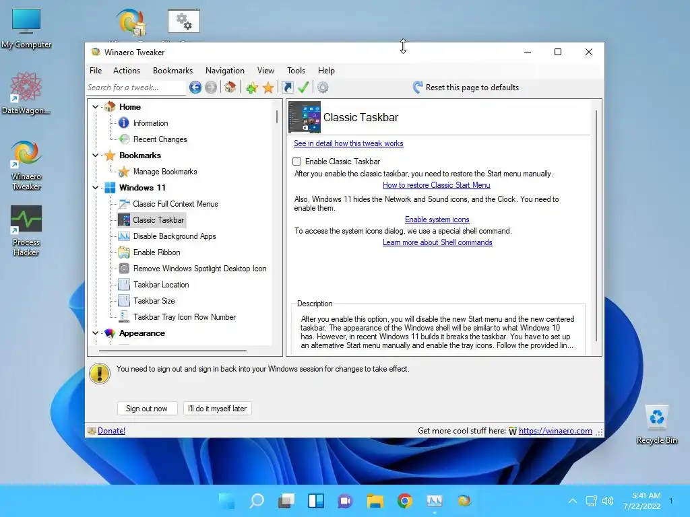The width and height of the screenshot is (690, 517).
Task: Open the View menu
Action: tap(265, 70)
